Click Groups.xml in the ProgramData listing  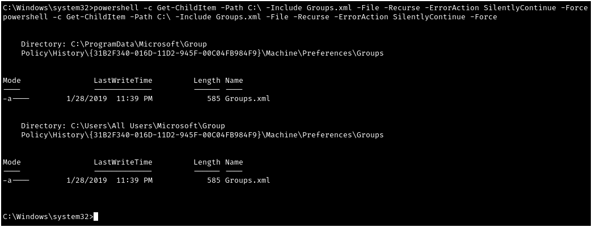click(247, 98)
